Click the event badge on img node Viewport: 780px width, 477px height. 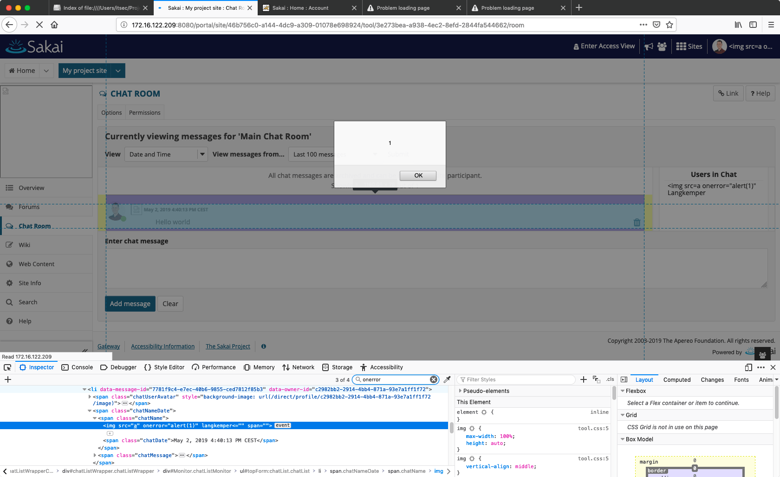[x=283, y=425]
